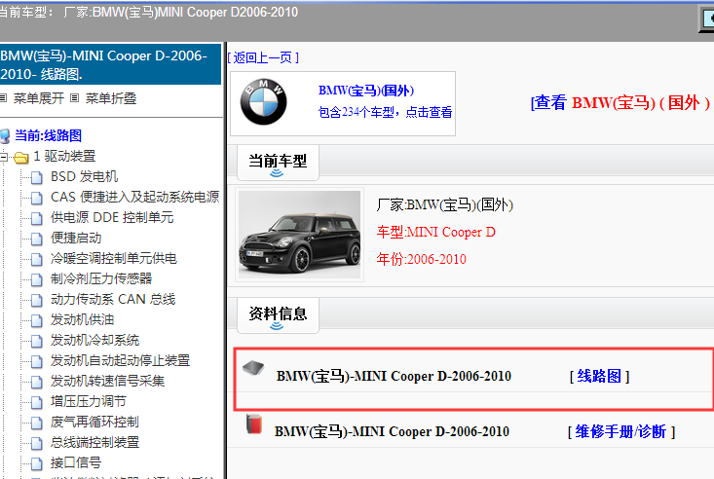Open 发动机自动起动停止装置 item
714x479 pixels.
tap(120, 360)
